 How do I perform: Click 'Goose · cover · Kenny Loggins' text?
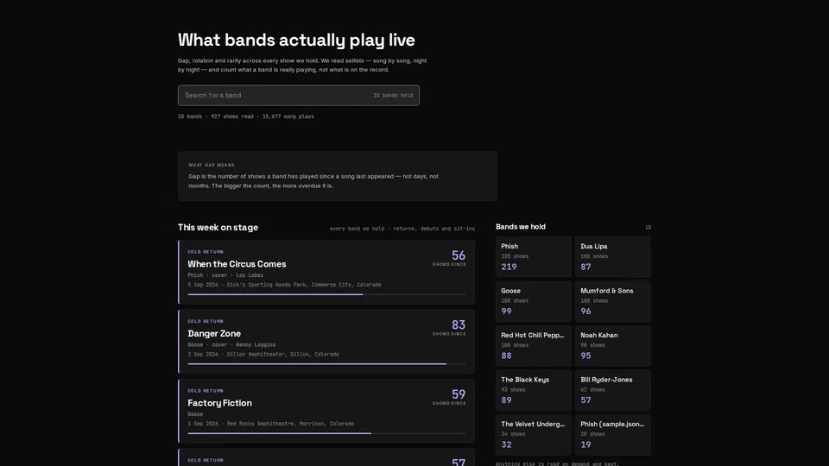coord(231,345)
